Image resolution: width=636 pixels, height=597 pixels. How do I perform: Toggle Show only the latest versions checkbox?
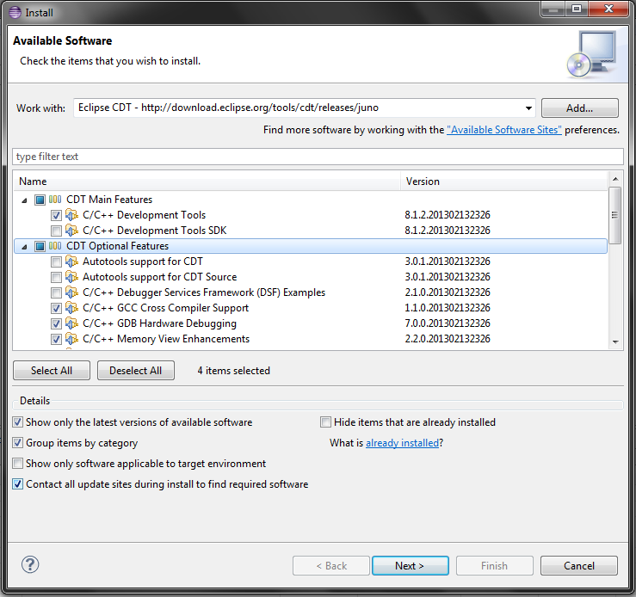17,422
